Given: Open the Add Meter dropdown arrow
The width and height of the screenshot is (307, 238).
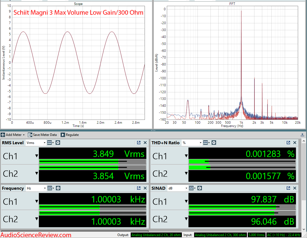Looking at the screenshot, I should tap(24, 135).
